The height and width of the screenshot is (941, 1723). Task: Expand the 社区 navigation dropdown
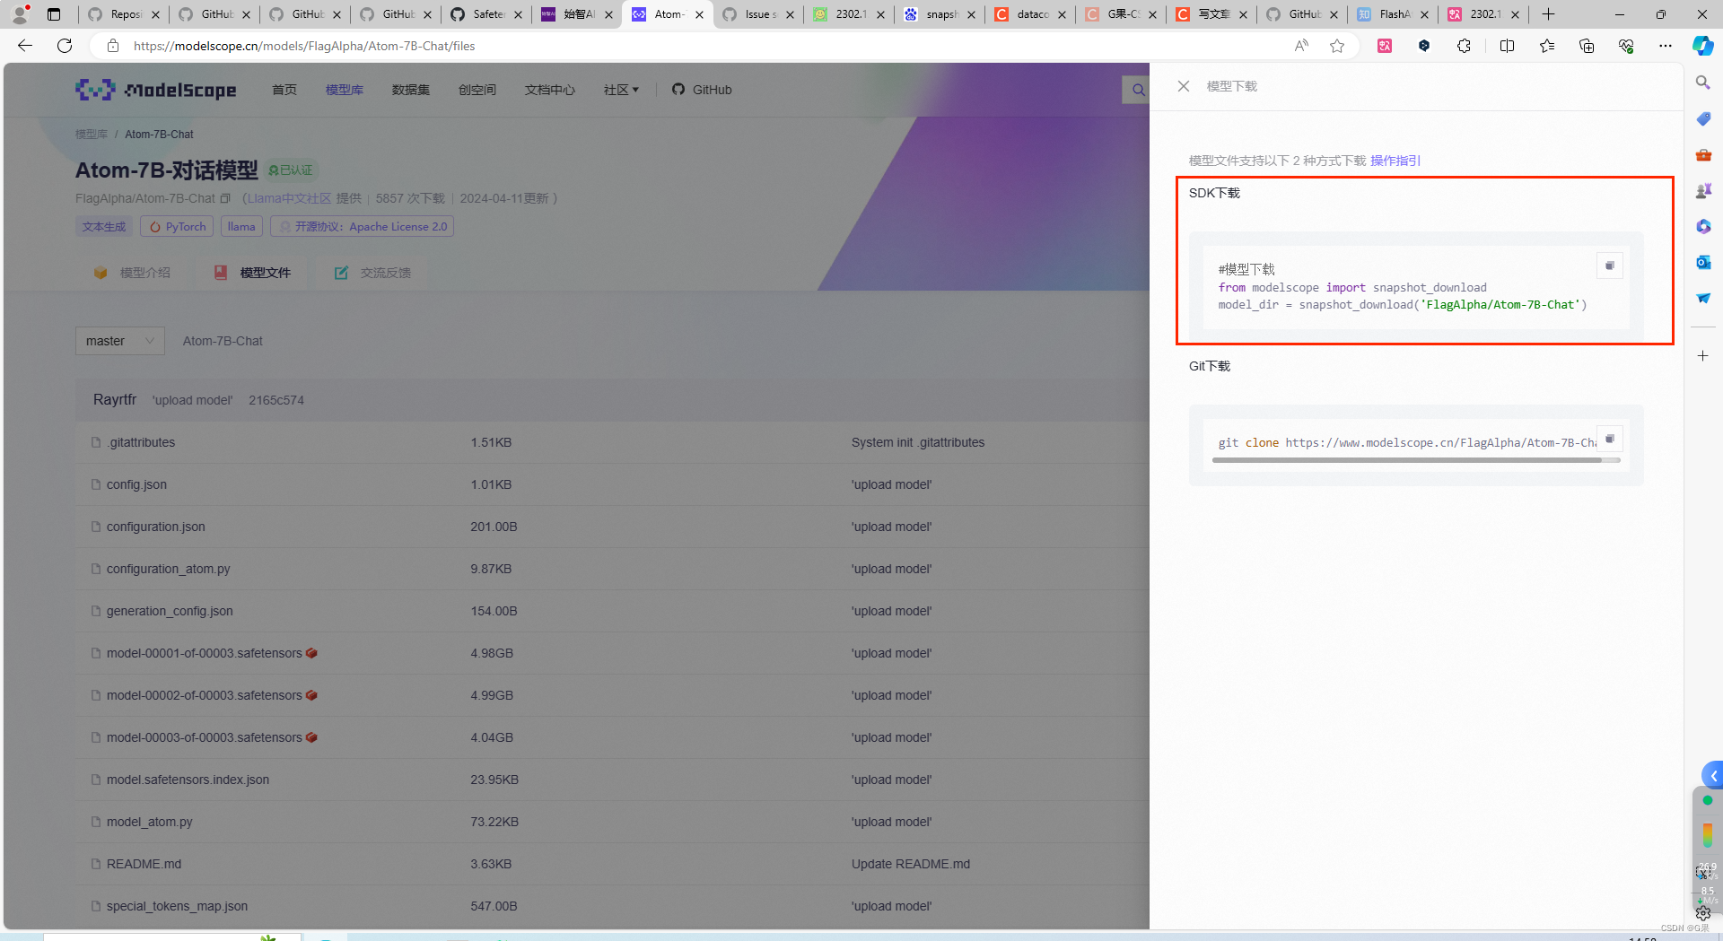point(621,90)
